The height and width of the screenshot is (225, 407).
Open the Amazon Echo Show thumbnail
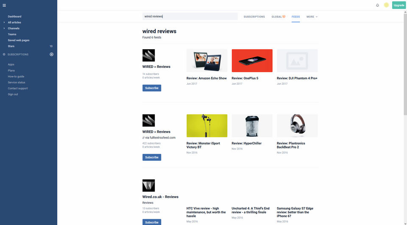(x=207, y=61)
